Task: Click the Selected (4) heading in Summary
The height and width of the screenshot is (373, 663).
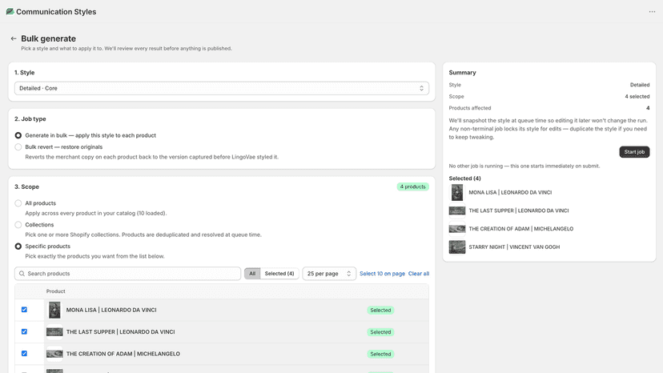Action: point(464,178)
